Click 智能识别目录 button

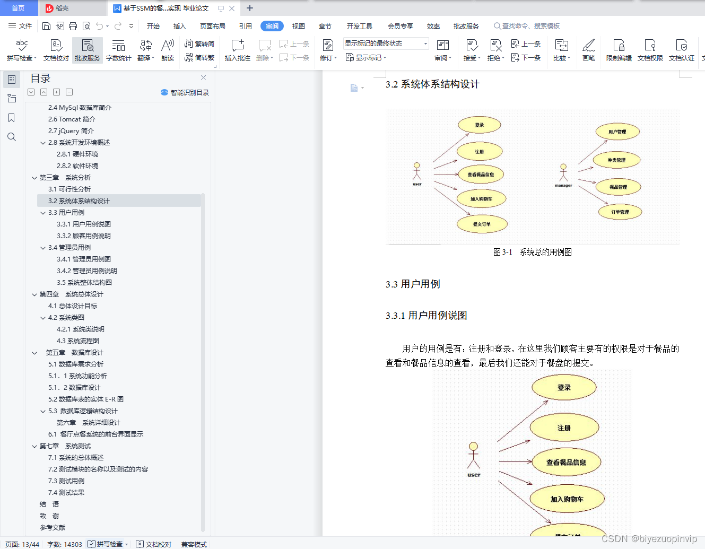point(185,92)
